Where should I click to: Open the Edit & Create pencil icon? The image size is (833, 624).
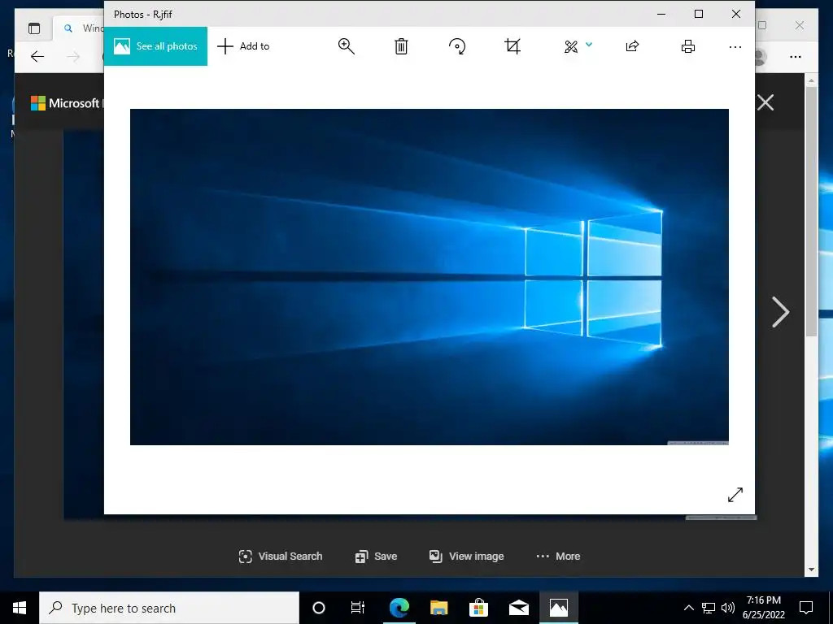tap(571, 46)
